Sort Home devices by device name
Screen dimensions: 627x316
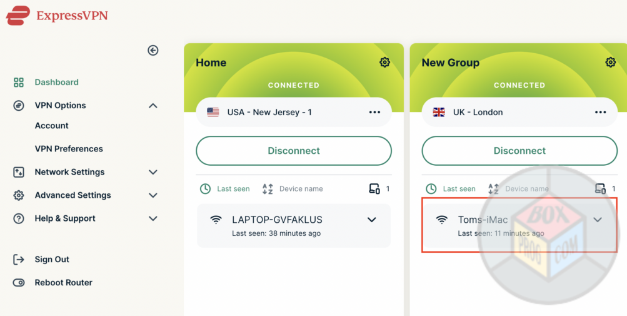[x=293, y=189]
